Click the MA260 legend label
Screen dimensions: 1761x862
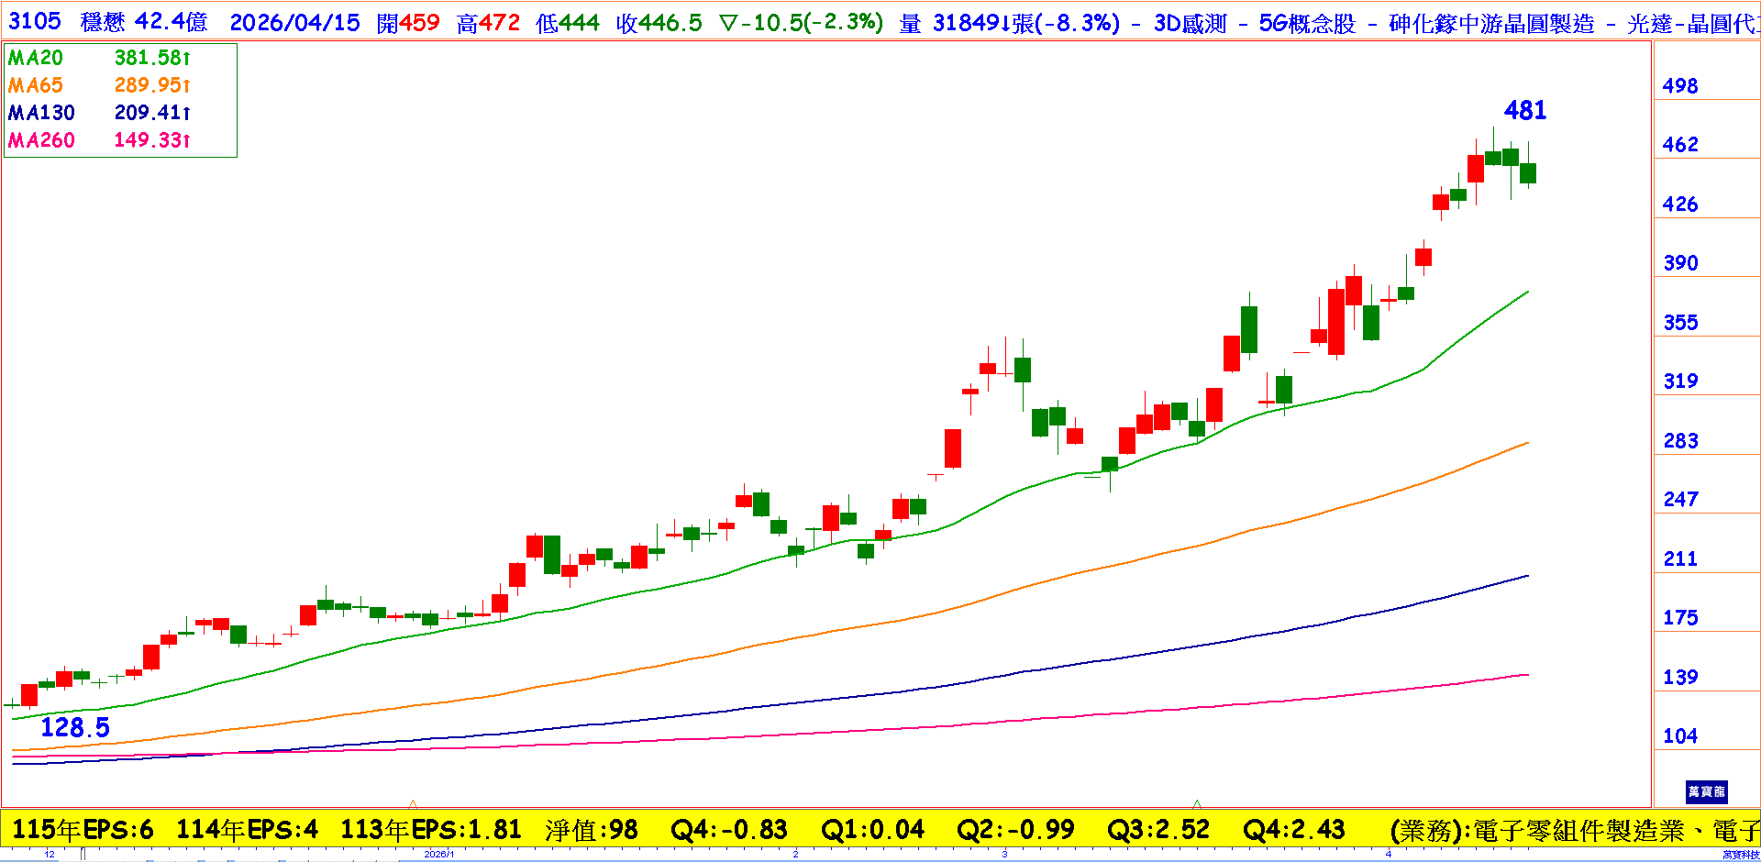click(x=41, y=140)
